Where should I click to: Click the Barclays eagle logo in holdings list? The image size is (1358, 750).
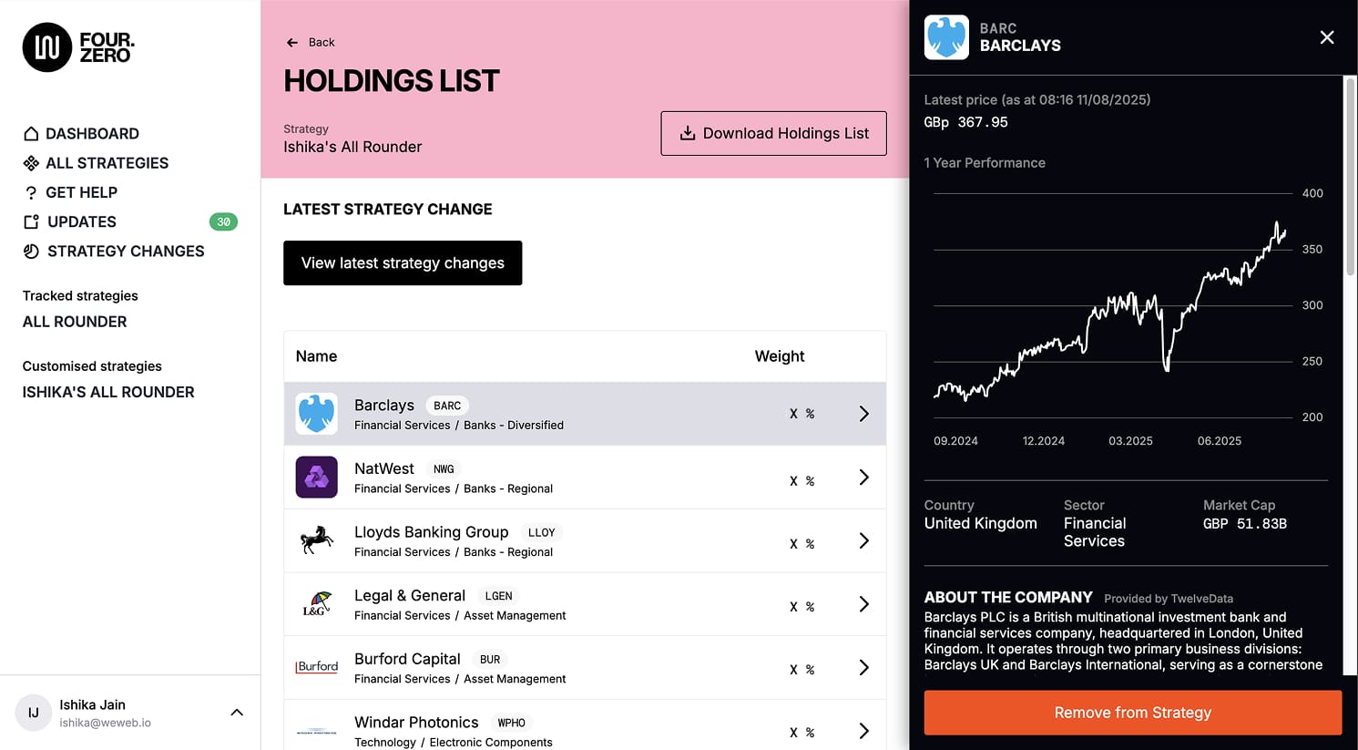[317, 414]
